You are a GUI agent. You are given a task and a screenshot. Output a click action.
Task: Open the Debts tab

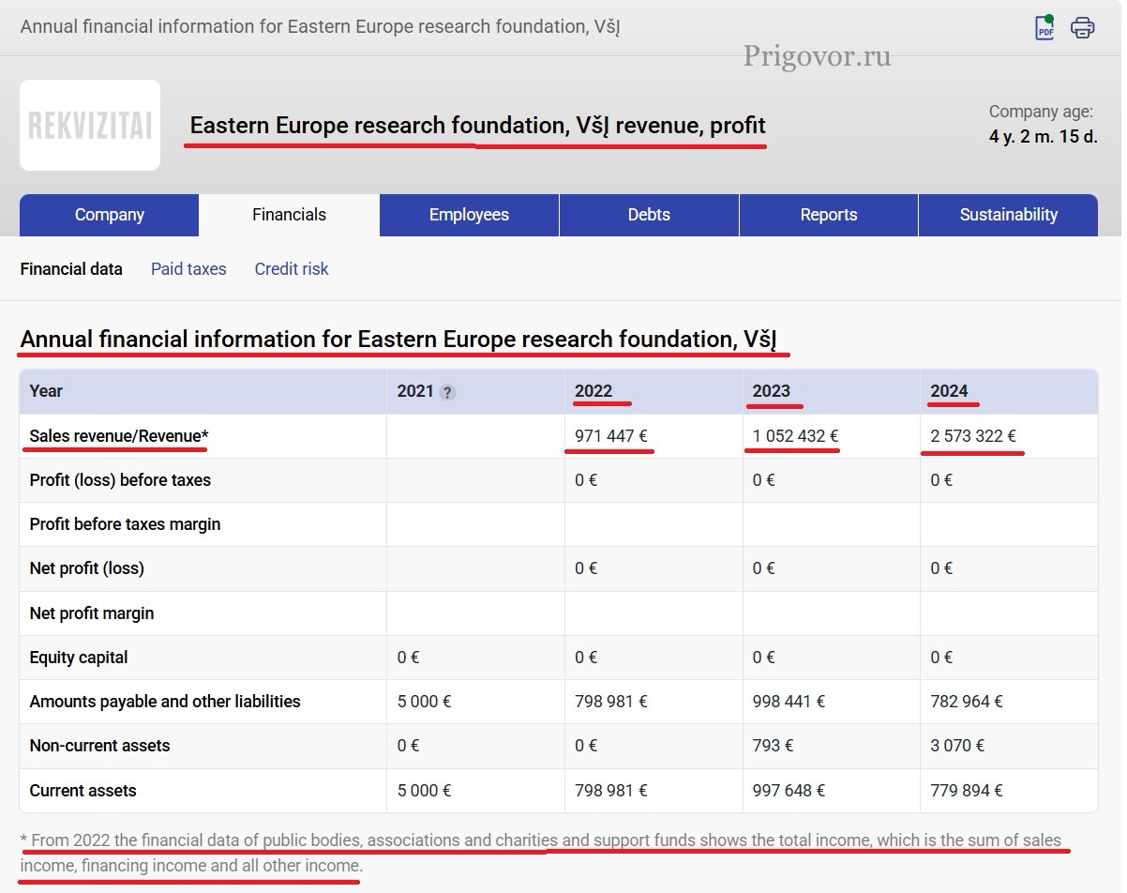pos(649,215)
